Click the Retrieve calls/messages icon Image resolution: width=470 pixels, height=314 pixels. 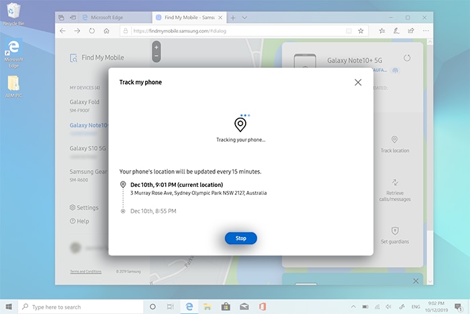pos(395,182)
